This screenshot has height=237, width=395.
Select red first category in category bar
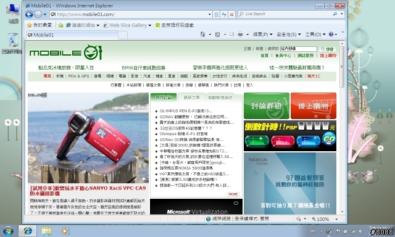[x=48, y=76]
